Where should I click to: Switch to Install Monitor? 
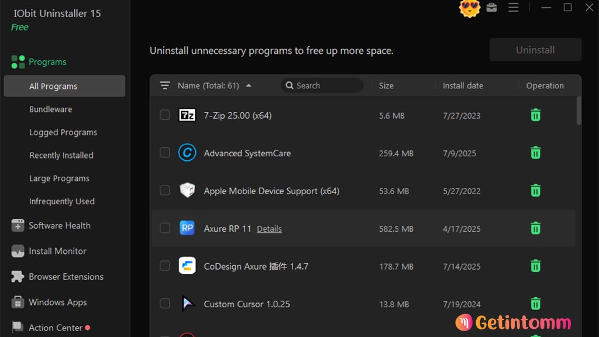point(58,251)
